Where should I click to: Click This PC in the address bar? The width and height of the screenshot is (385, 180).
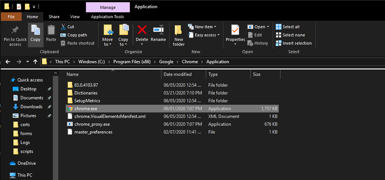[62, 62]
